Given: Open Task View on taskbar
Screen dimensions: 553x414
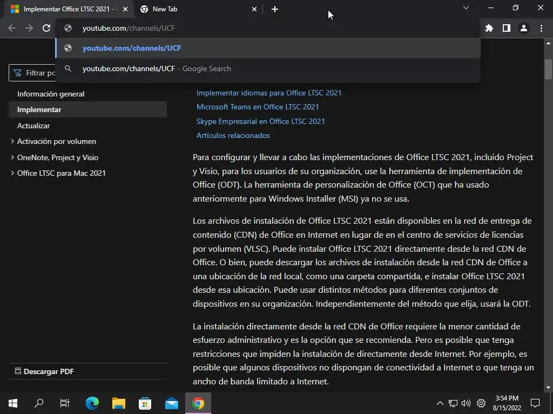Looking at the screenshot, I should click(65, 403).
